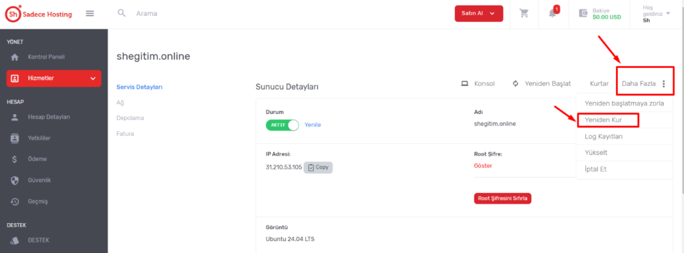Click the Bakiye wallet icon

(583, 13)
